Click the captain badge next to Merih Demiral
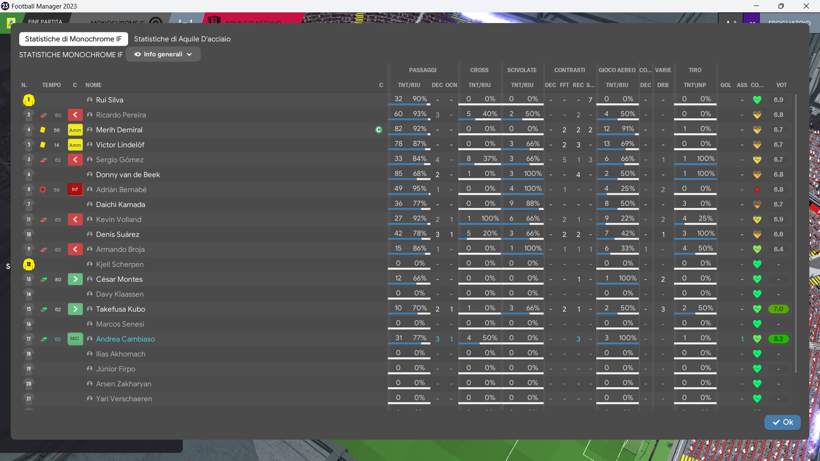Screen dimensions: 820x461 coord(378,130)
